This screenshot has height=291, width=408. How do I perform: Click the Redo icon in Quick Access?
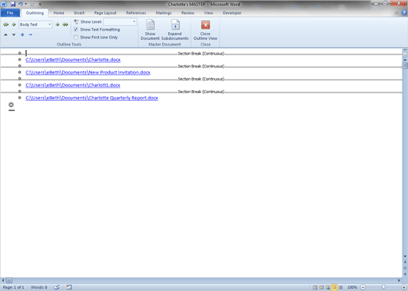click(x=32, y=4)
